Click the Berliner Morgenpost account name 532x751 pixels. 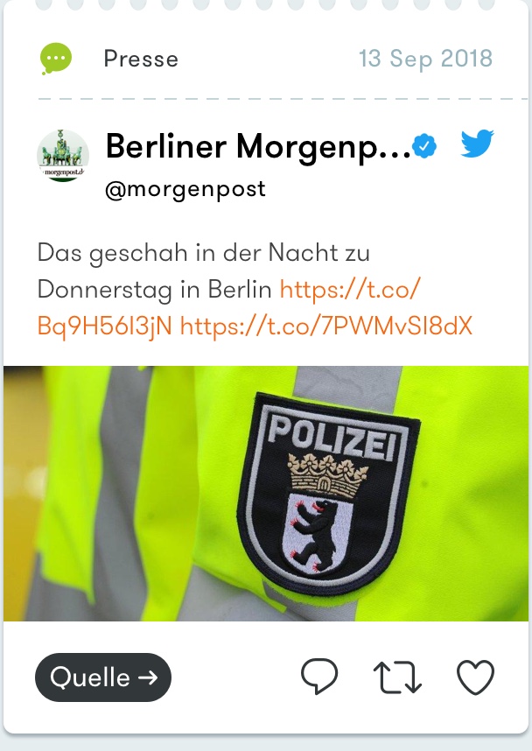[258, 146]
